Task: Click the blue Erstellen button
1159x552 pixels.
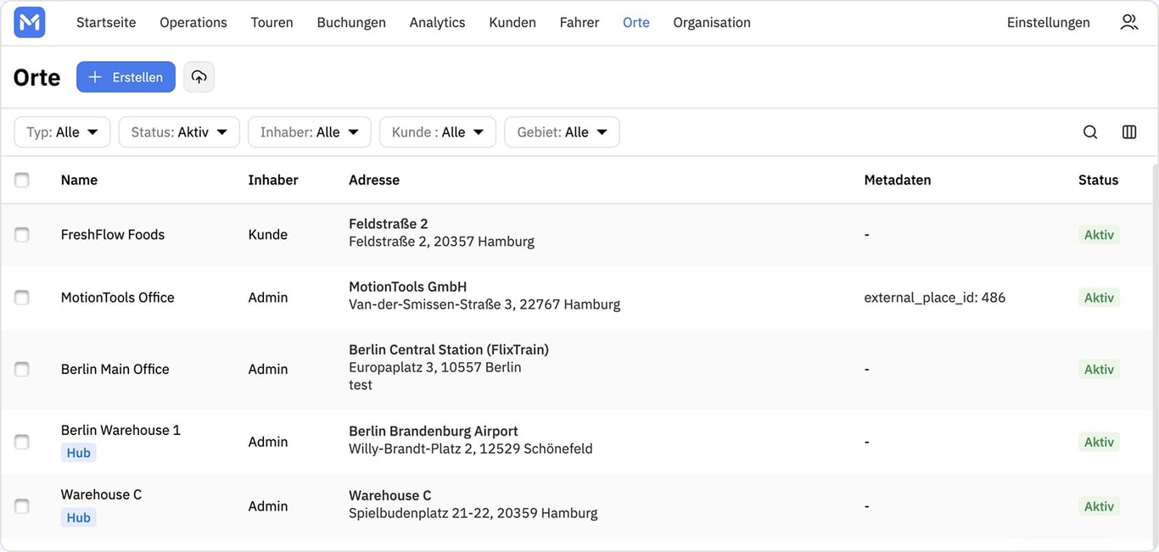Action: pos(126,77)
